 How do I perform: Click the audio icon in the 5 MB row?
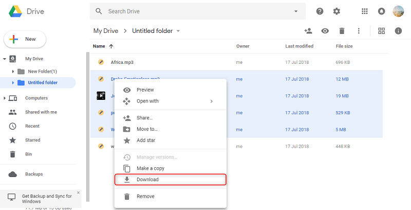[x=101, y=129]
